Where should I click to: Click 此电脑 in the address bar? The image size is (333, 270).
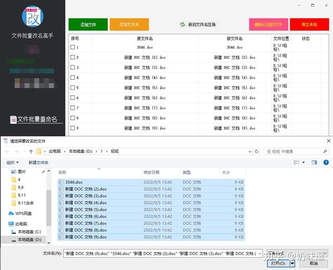tap(55, 151)
